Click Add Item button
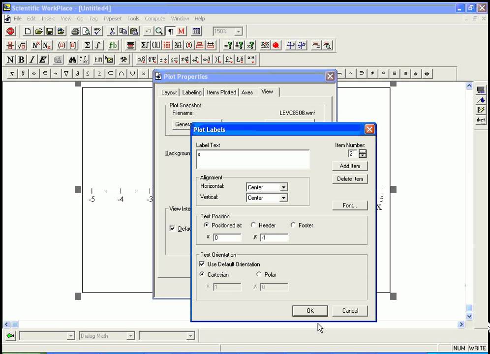The height and width of the screenshot is (354, 490). (x=350, y=166)
